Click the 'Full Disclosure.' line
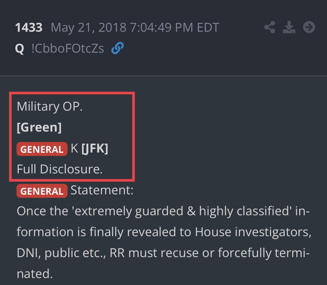Screen dimensions: 327x285 [x=60, y=169]
